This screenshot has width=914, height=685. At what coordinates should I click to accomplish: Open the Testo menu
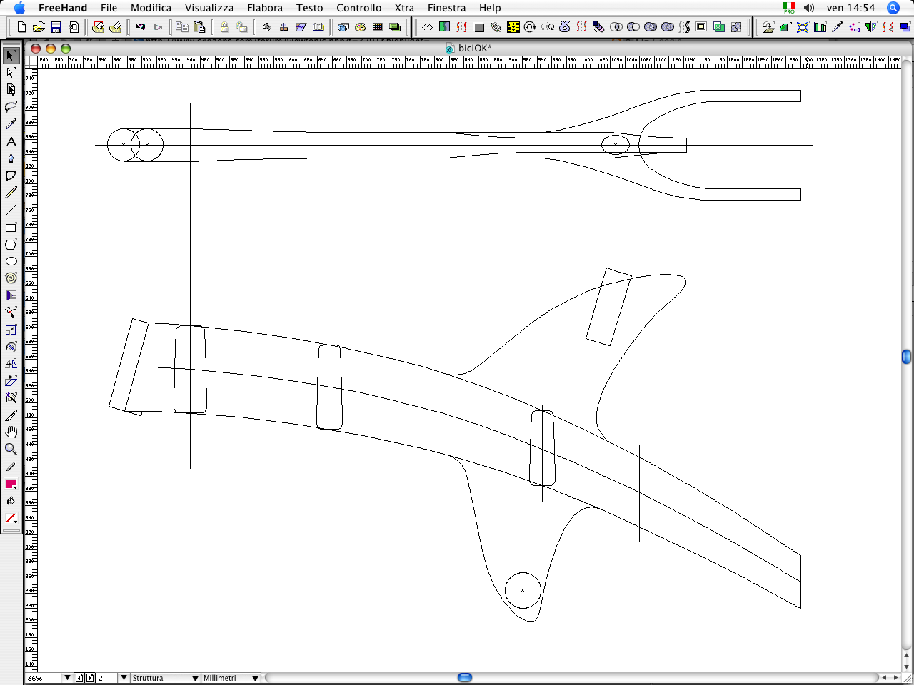310,8
